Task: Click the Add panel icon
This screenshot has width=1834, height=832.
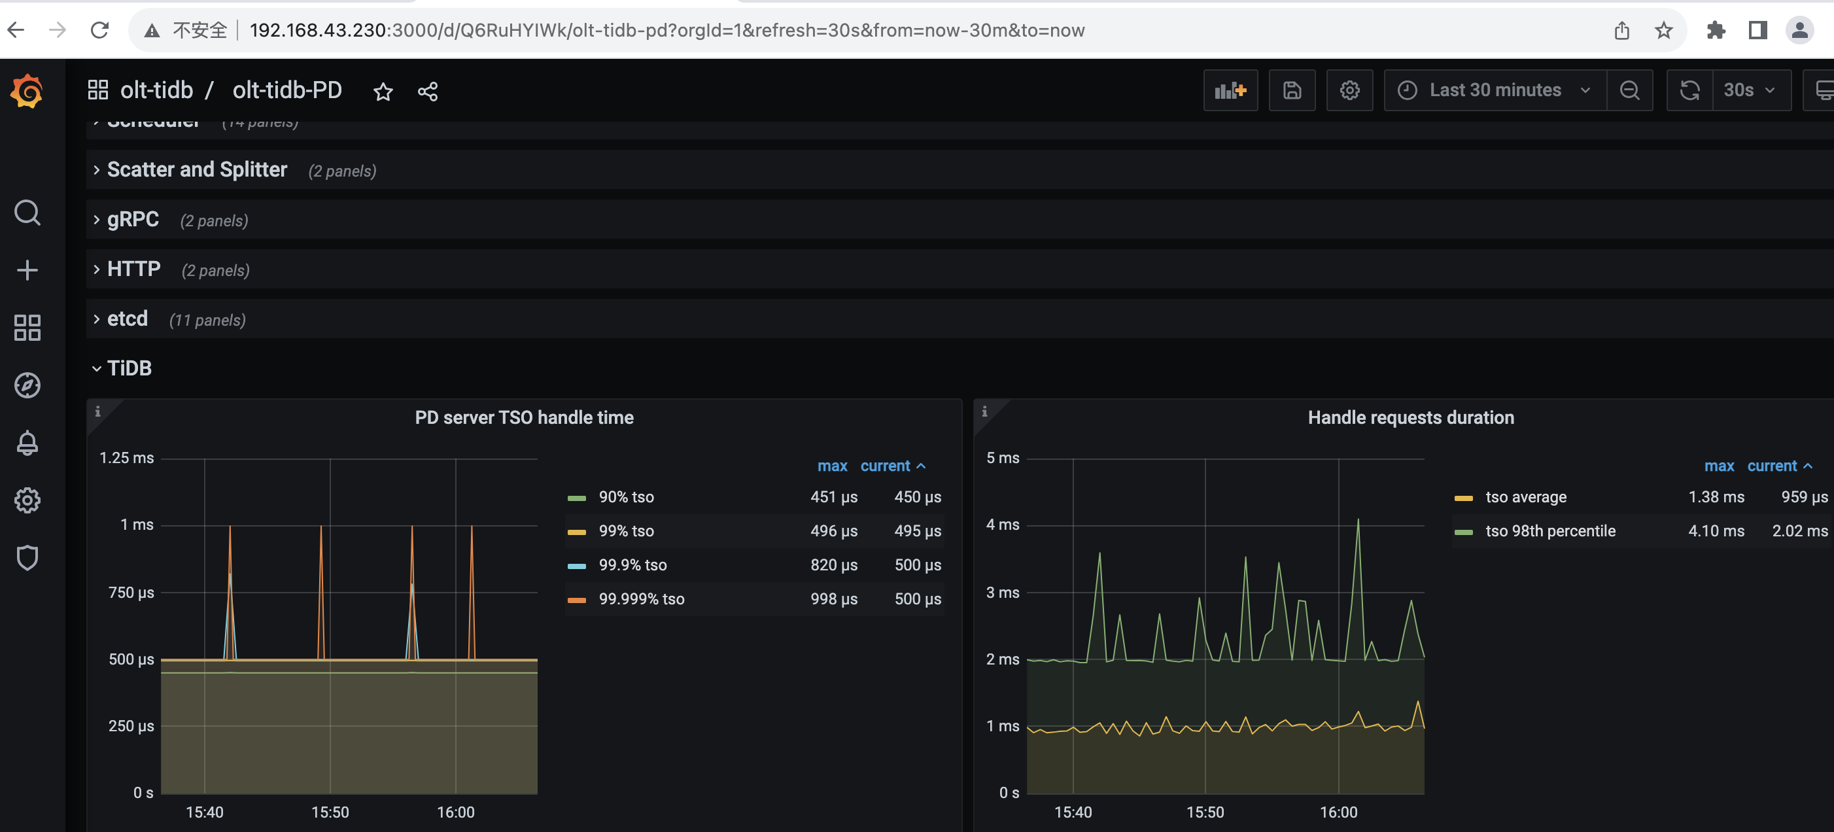Action: tap(1230, 90)
